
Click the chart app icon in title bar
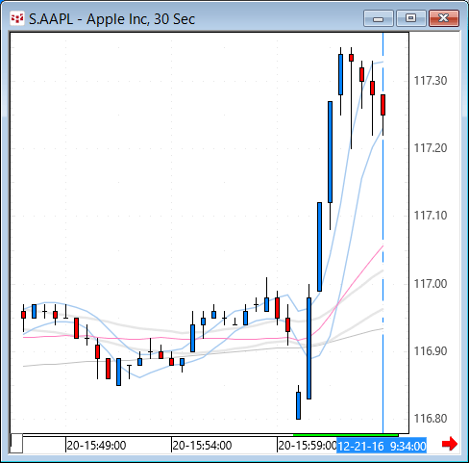pyautogui.click(x=16, y=18)
